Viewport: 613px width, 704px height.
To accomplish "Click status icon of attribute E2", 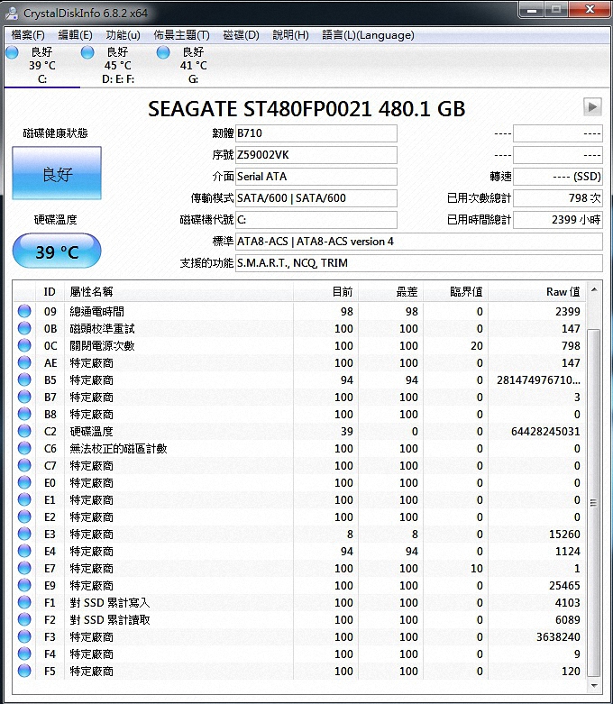I will click(x=24, y=517).
